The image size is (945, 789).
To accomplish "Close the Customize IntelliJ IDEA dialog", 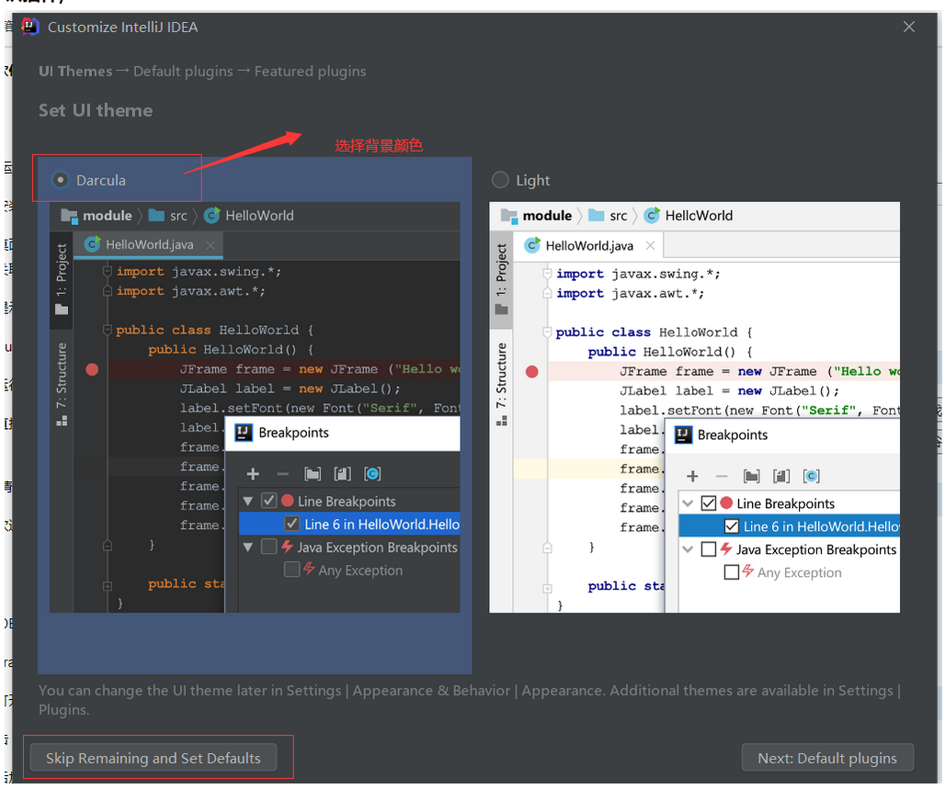I will pyautogui.click(x=909, y=28).
